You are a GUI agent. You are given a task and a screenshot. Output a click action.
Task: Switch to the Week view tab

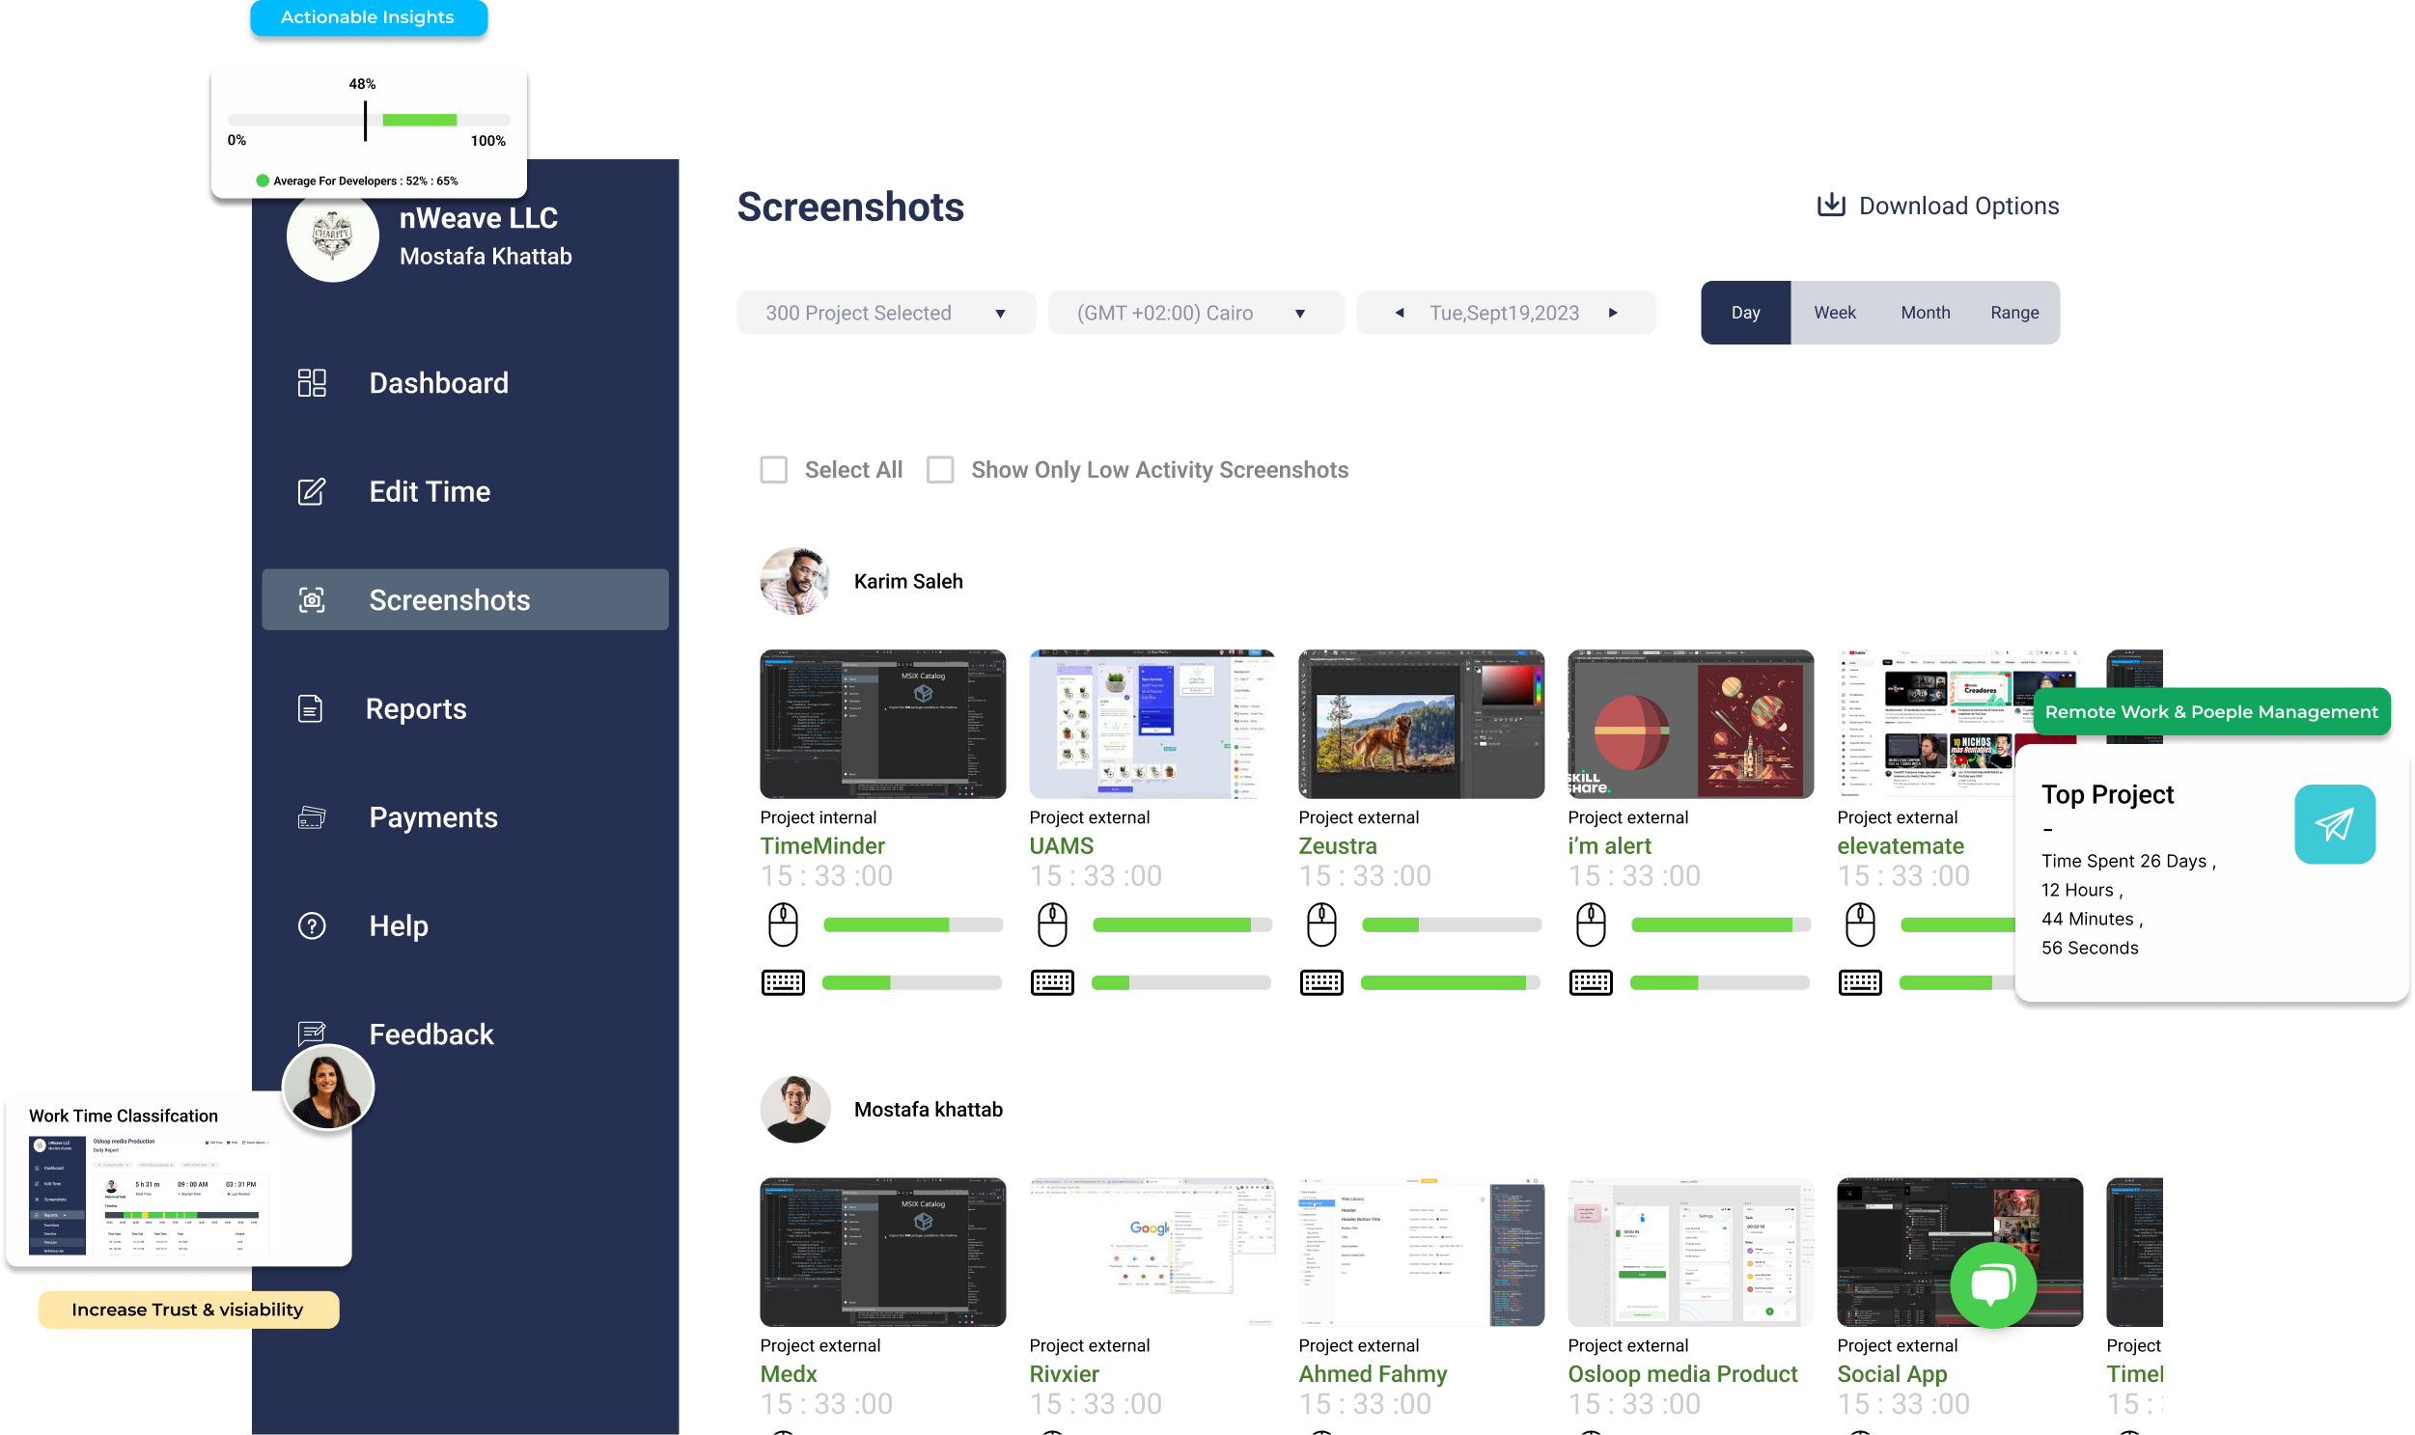coord(1834,313)
